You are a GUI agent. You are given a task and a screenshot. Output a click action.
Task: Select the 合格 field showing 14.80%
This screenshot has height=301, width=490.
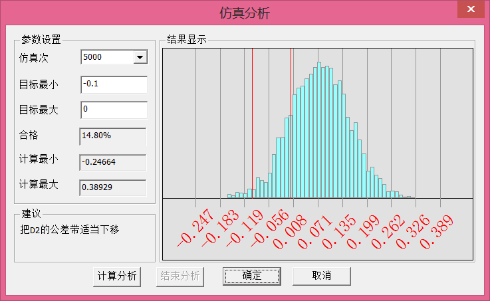[x=112, y=136]
